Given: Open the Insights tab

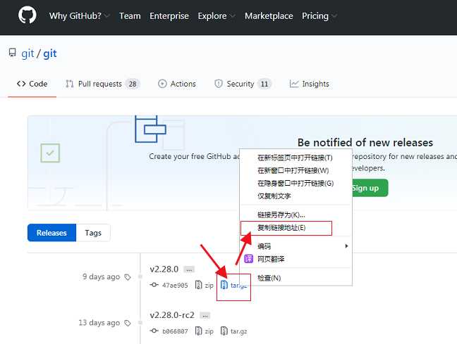Looking at the screenshot, I should 309,84.
